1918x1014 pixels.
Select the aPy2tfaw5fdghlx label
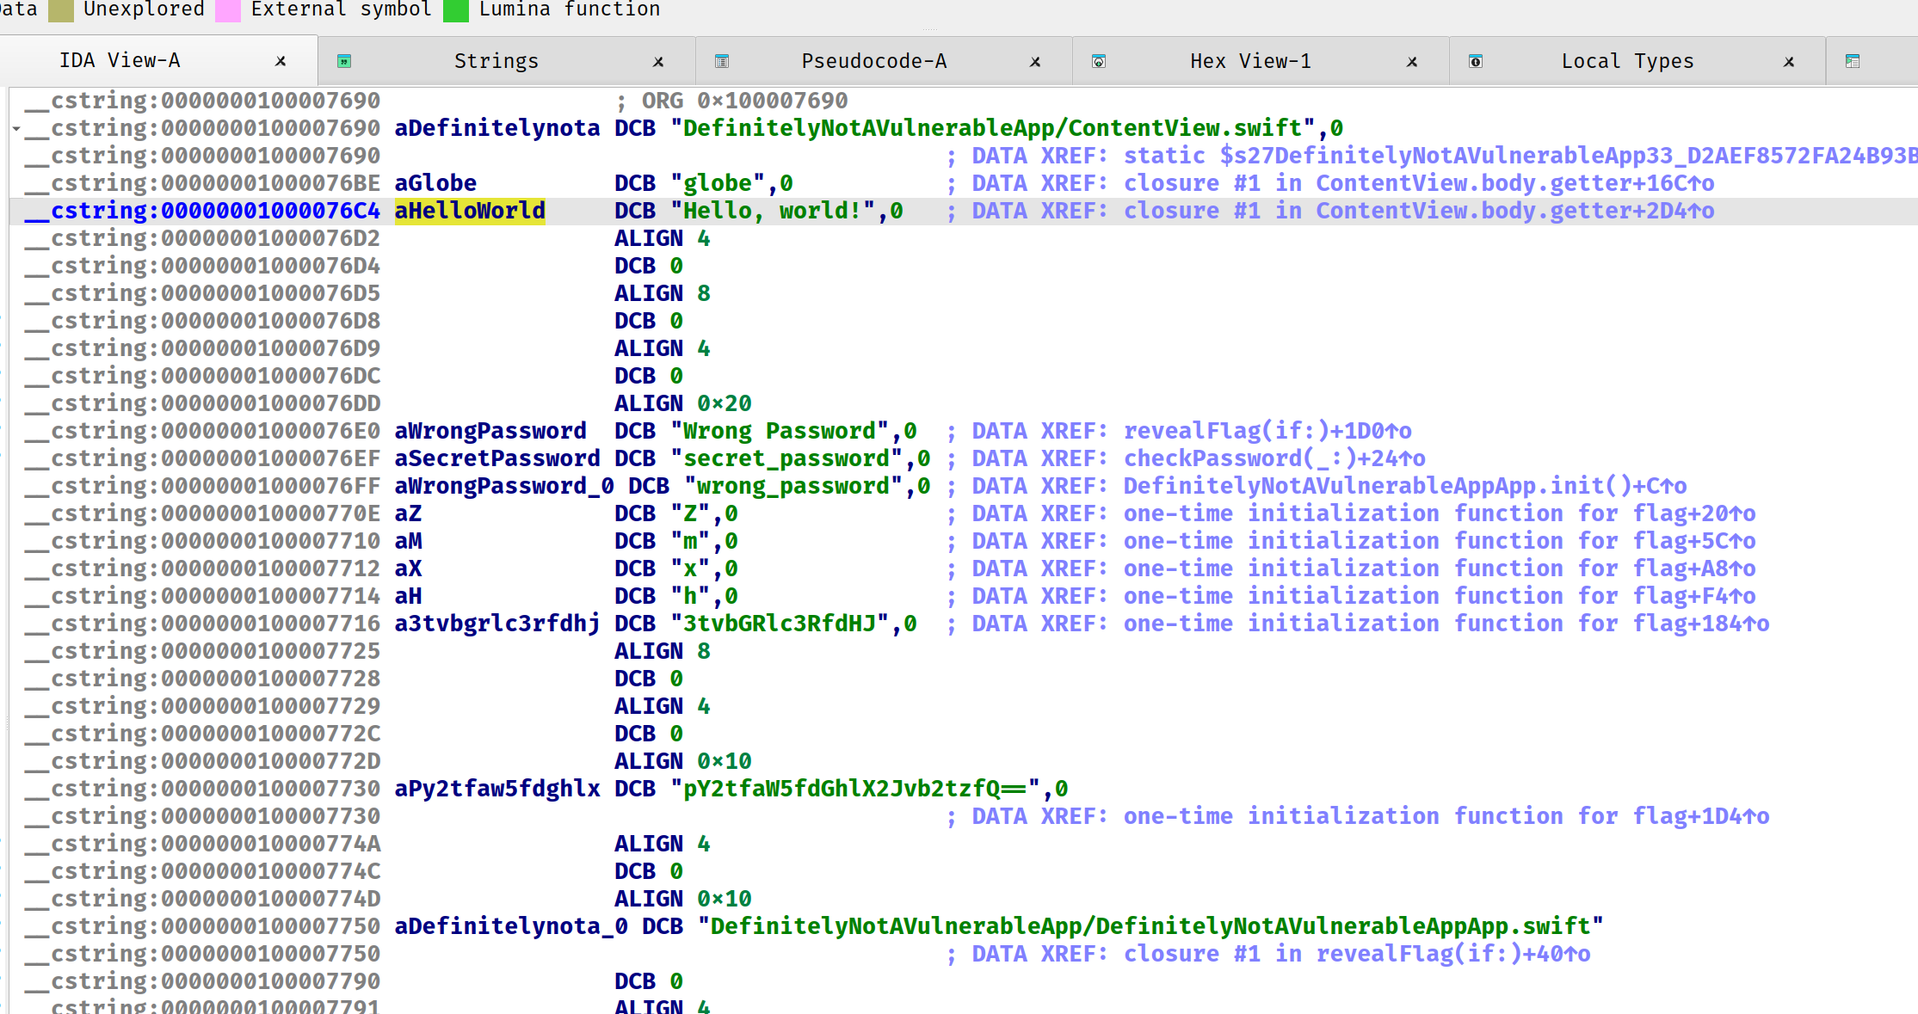point(497,789)
